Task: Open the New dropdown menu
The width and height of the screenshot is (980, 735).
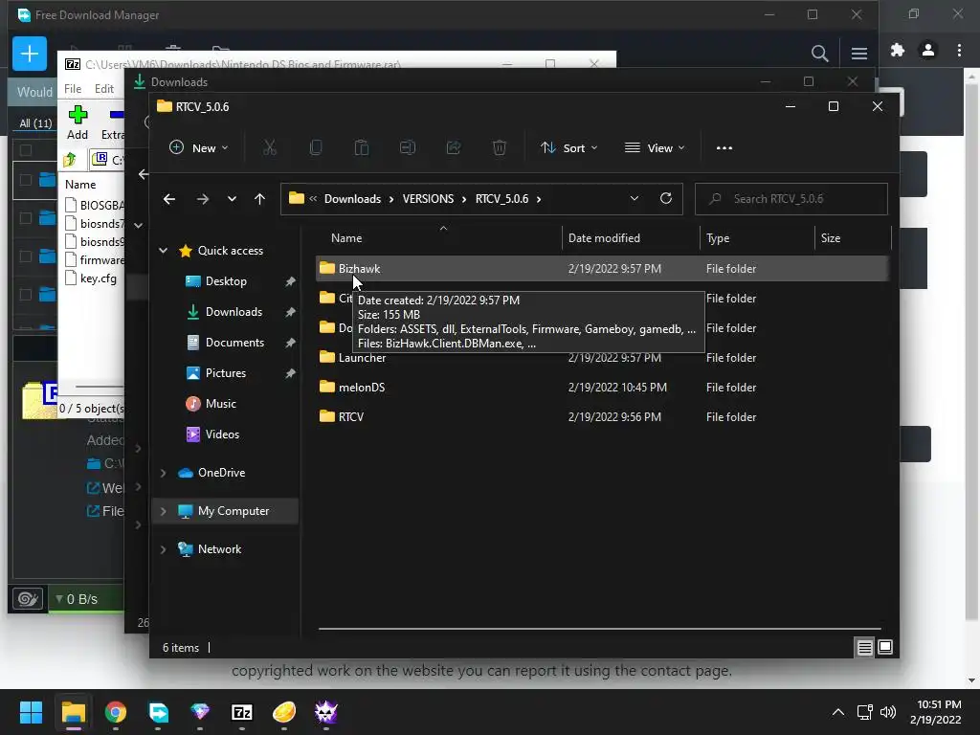Action: point(199,148)
